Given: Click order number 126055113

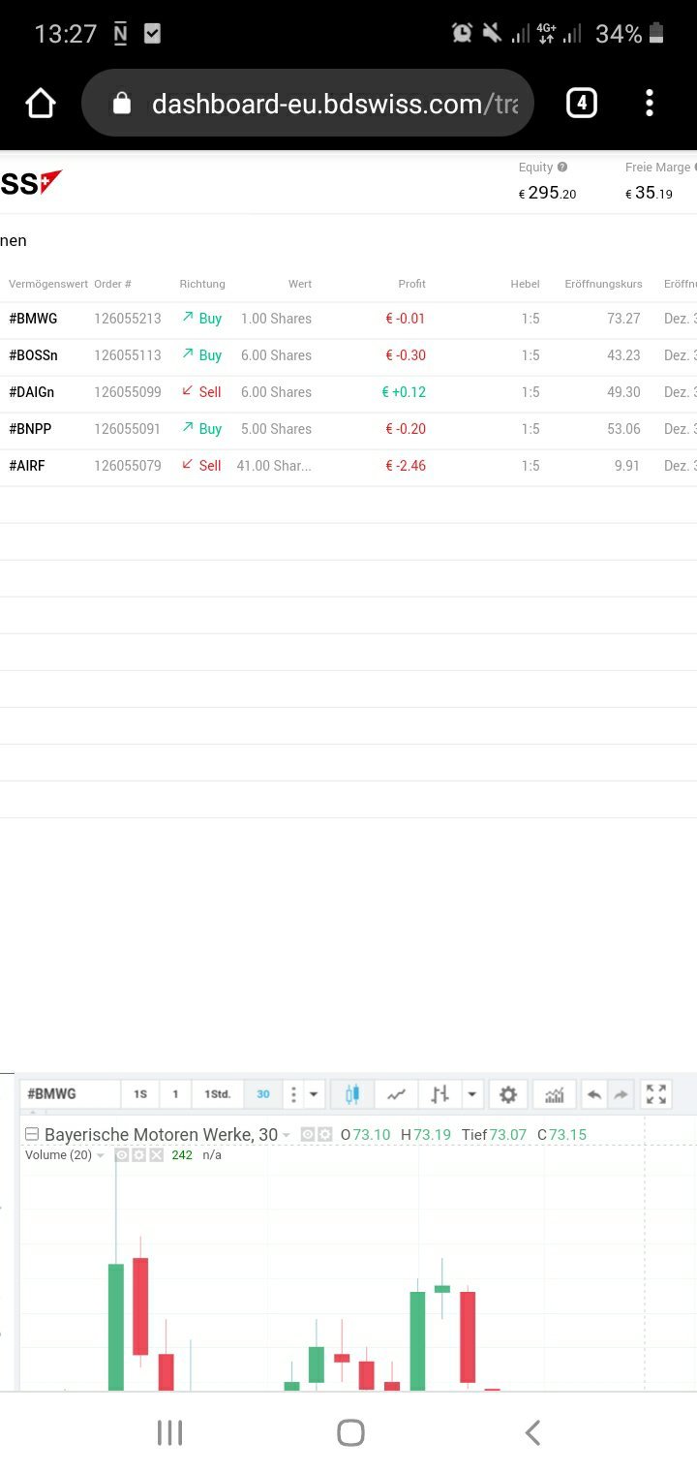Looking at the screenshot, I should click(128, 355).
